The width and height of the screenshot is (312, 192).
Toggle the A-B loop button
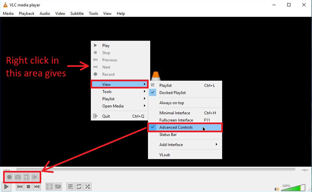coord(26,177)
